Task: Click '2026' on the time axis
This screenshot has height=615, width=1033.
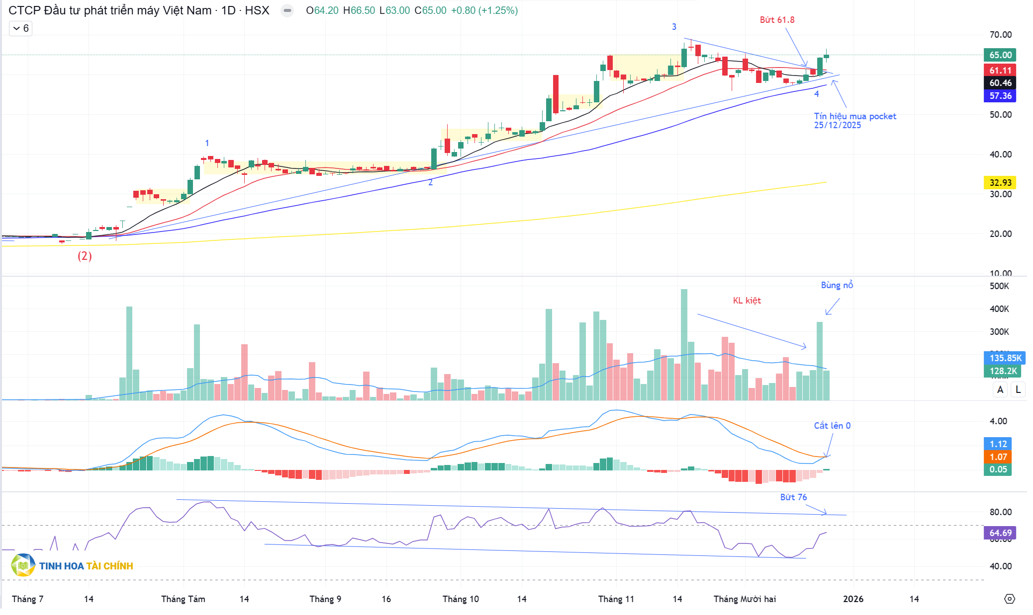Action: click(853, 599)
